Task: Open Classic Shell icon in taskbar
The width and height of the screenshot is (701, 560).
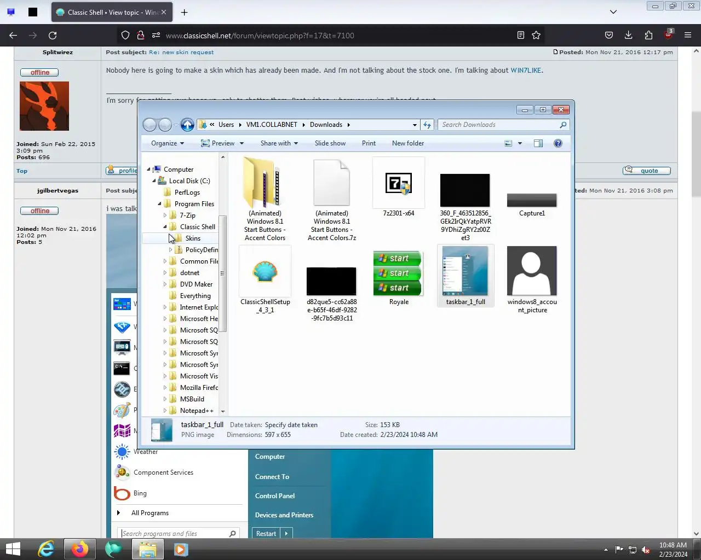Action: pos(113,549)
